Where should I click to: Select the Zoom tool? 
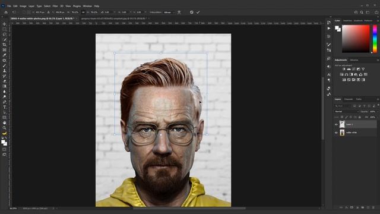(4, 128)
